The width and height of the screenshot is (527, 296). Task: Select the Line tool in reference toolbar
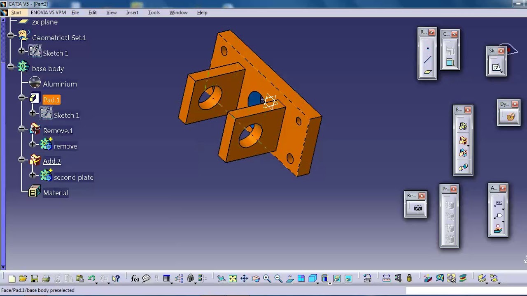(427, 60)
